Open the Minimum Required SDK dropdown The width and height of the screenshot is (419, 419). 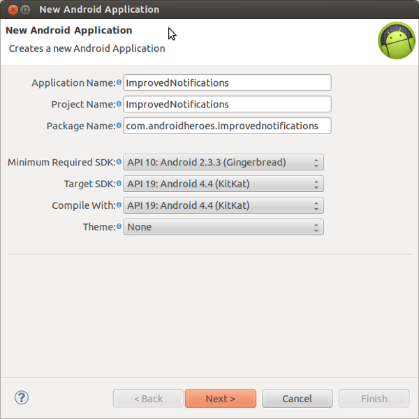pyautogui.click(x=223, y=162)
